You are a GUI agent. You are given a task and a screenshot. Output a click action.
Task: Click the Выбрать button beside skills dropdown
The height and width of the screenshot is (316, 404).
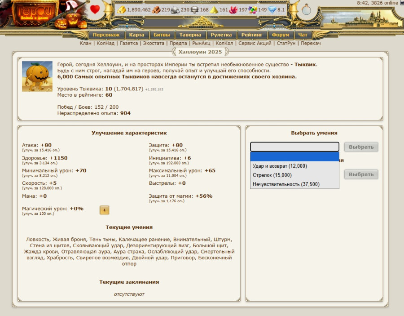coord(361,147)
